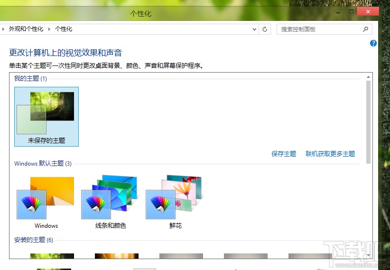Apply the 鲜花 theme

click(x=175, y=202)
